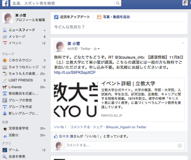Click the 宝塚音楽学校 graduation cap icon

coord(5,129)
